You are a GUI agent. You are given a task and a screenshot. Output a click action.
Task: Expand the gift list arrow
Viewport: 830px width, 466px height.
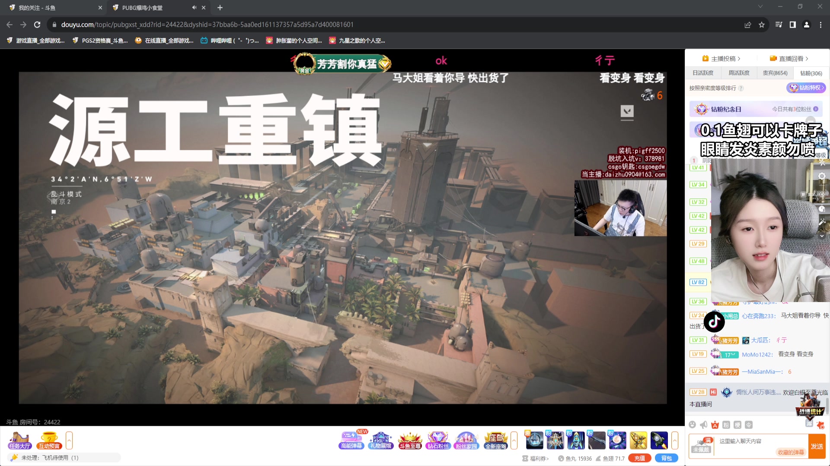674,441
